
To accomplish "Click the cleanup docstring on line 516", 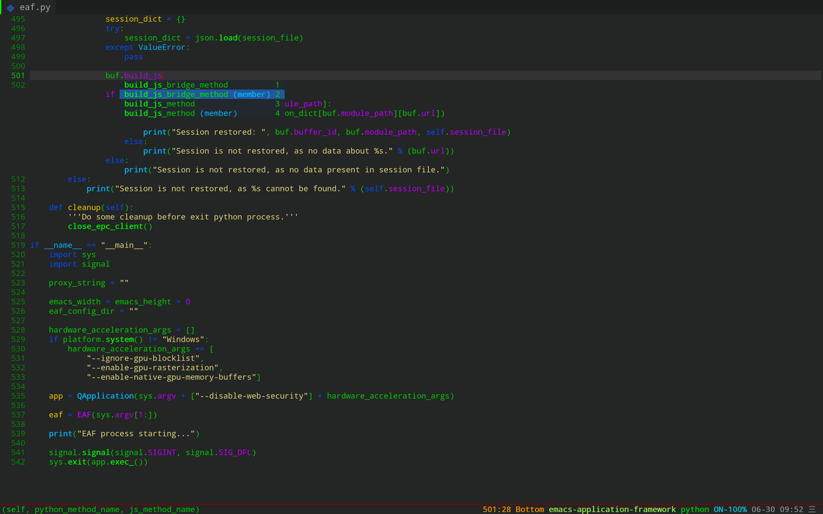I will pyautogui.click(x=183, y=217).
